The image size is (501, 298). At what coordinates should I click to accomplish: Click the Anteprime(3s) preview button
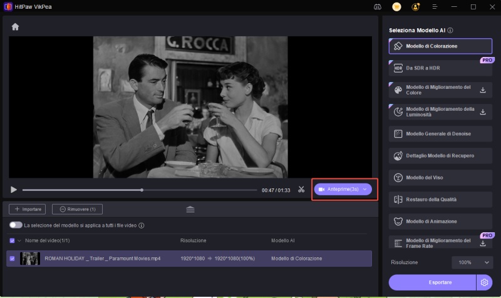click(x=343, y=189)
